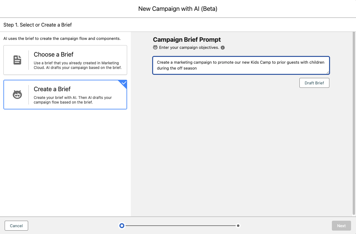Click the first step dot in progress indicator
The height and width of the screenshot is (234, 356).
122,226
